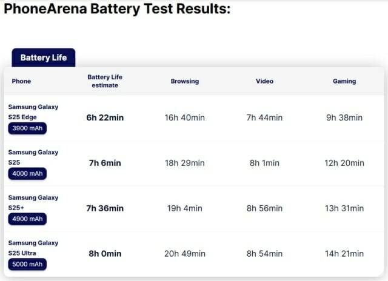Click the Video column header
Image resolution: width=388 pixels, height=281 pixels.
(264, 81)
